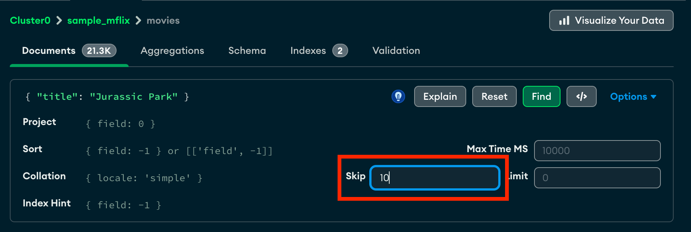Select the green underline indicator on Documents
The height and width of the screenshot is (232, 691).
coord(69,65)
